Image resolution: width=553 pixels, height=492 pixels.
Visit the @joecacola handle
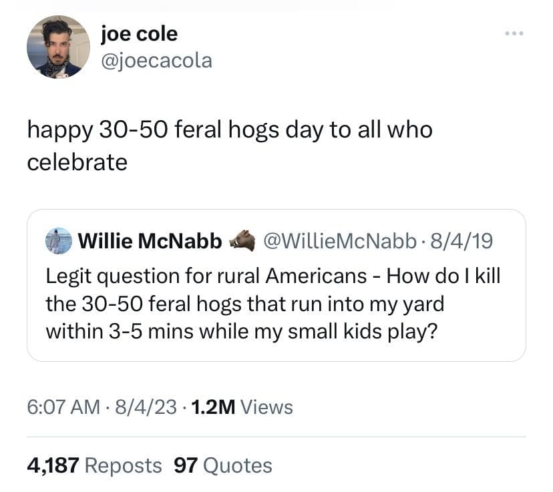pyautogui.click(x=156, y=61)
